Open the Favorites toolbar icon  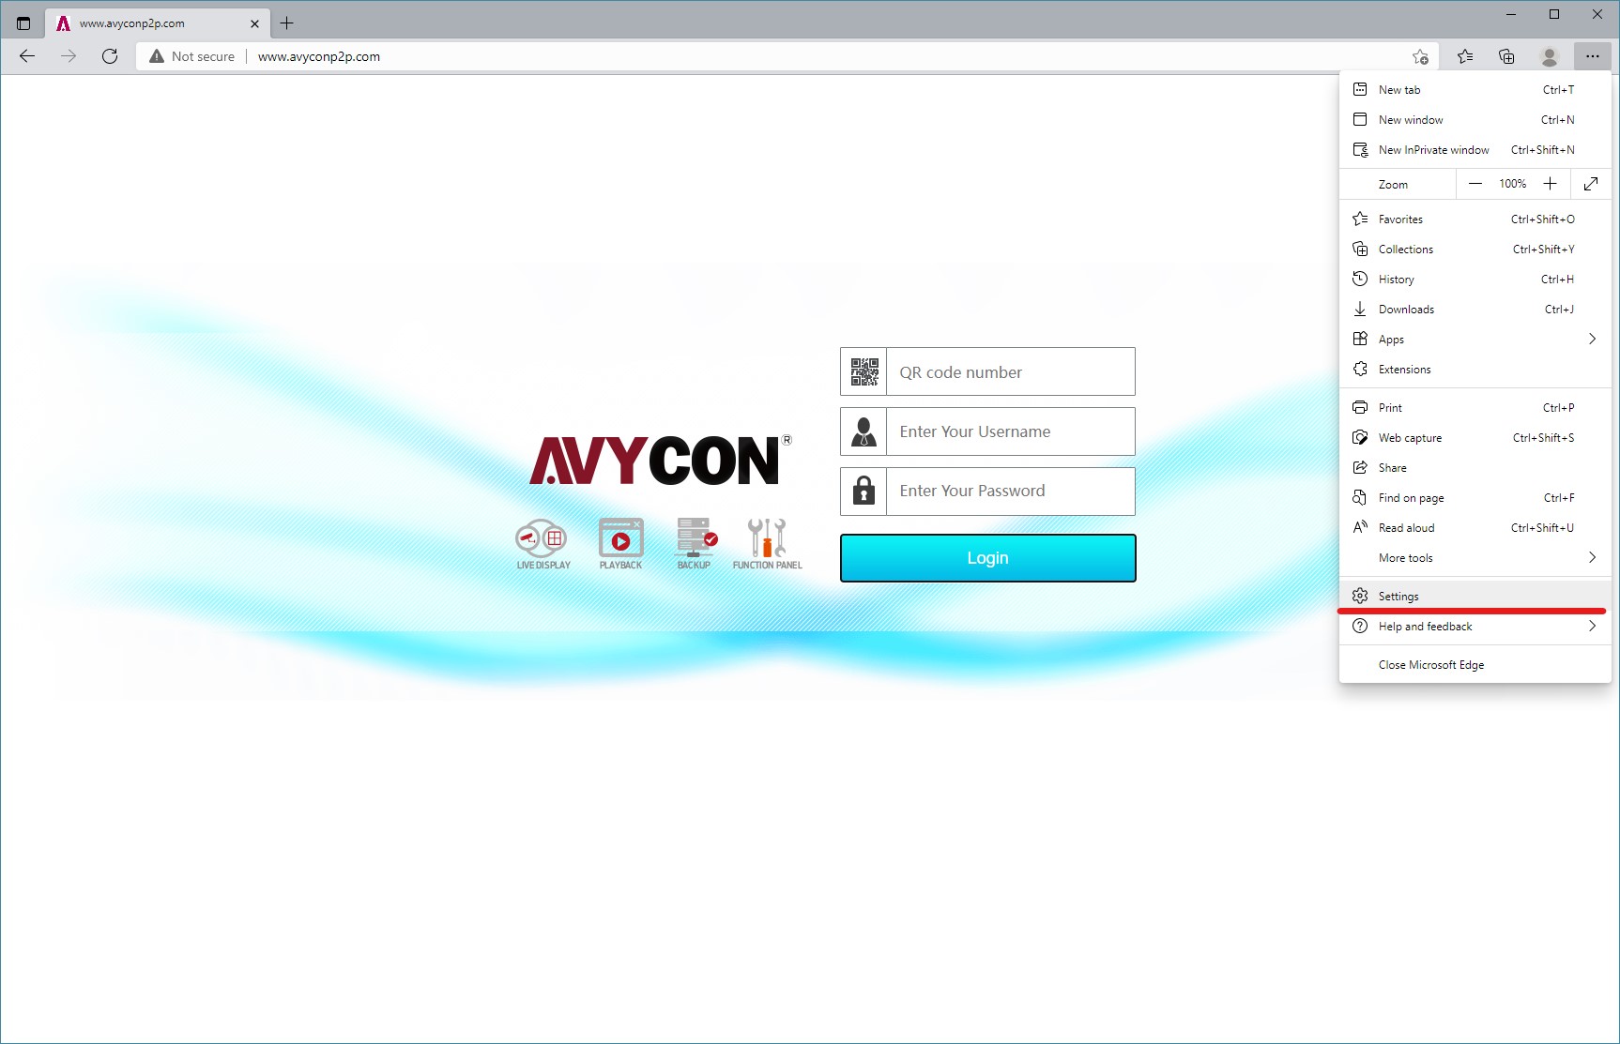[1465, 57]
